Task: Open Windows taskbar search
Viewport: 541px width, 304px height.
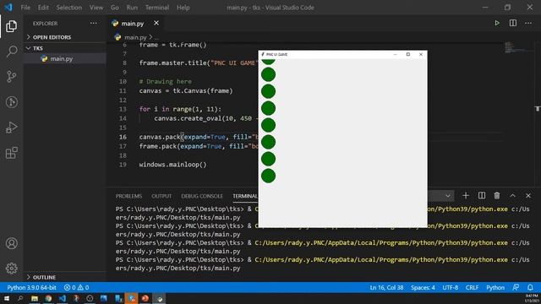Action: [x=20, y=298]
